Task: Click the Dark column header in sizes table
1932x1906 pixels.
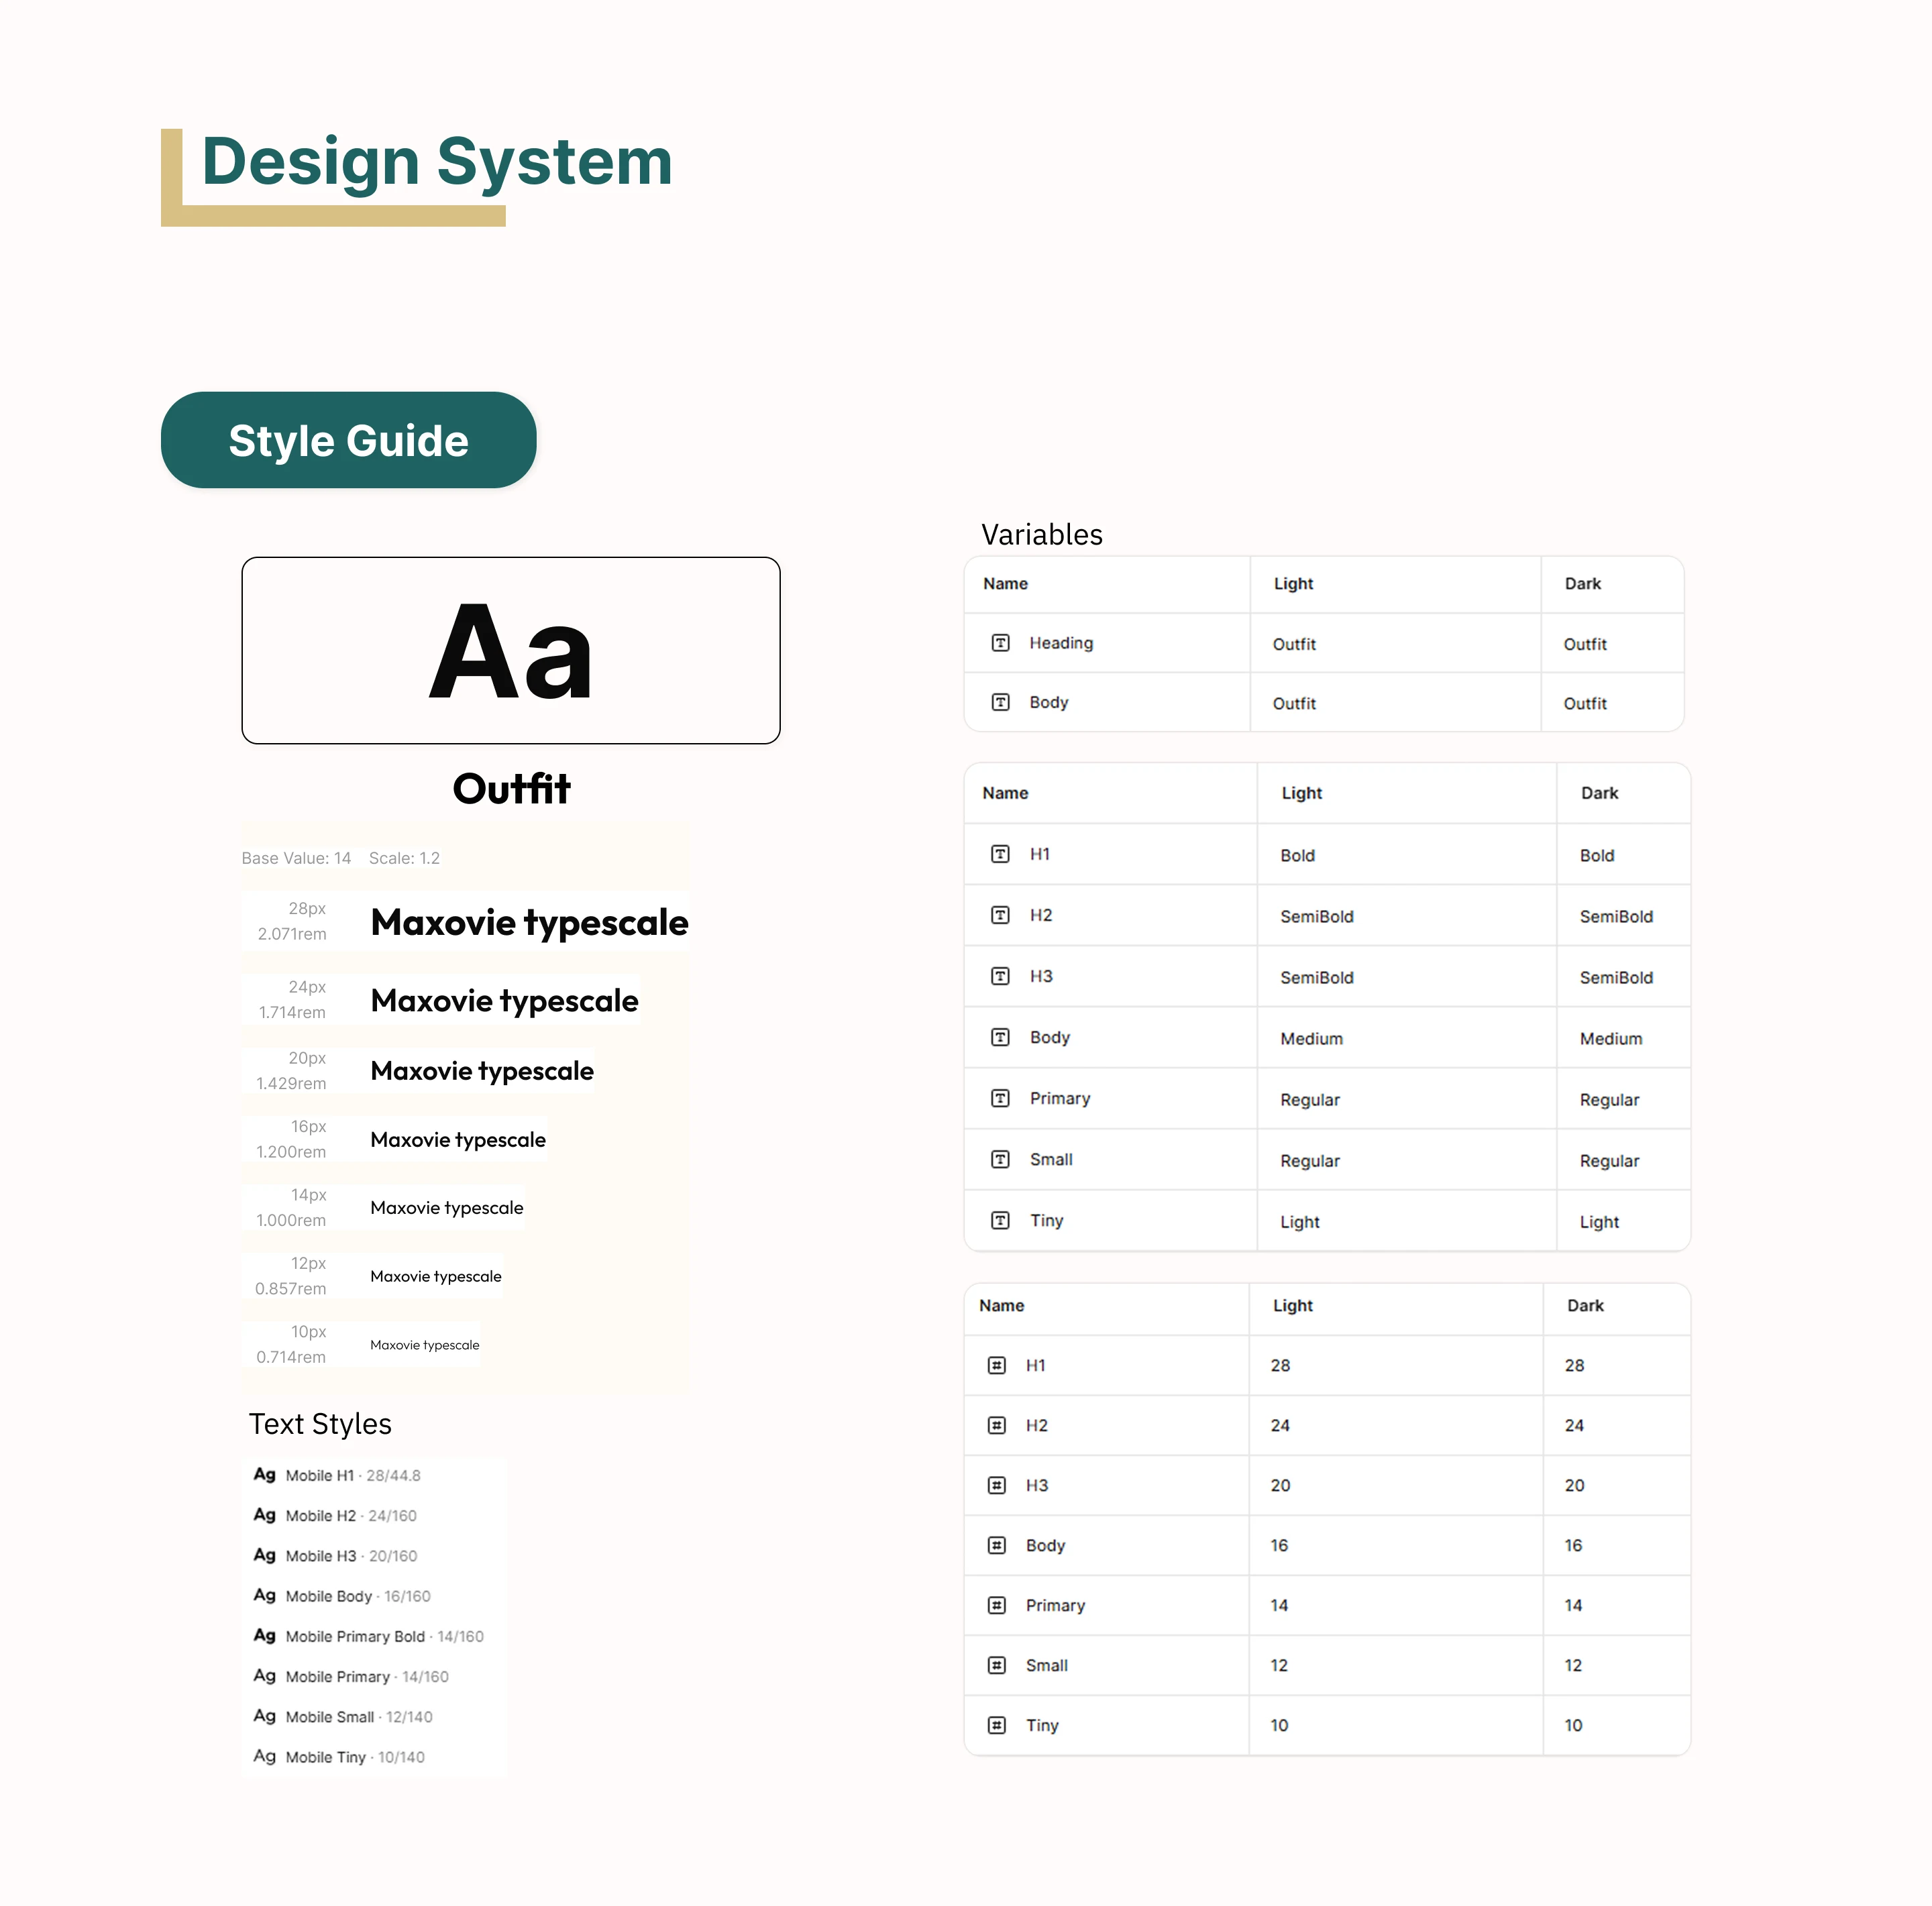Action: click(1584, 1304)
